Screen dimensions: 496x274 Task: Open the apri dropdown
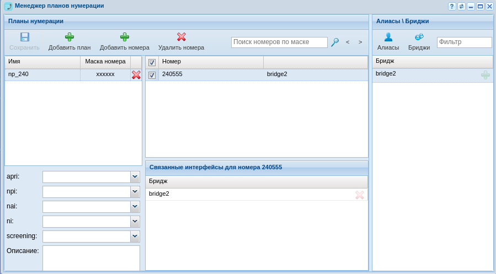coord(135,177)
